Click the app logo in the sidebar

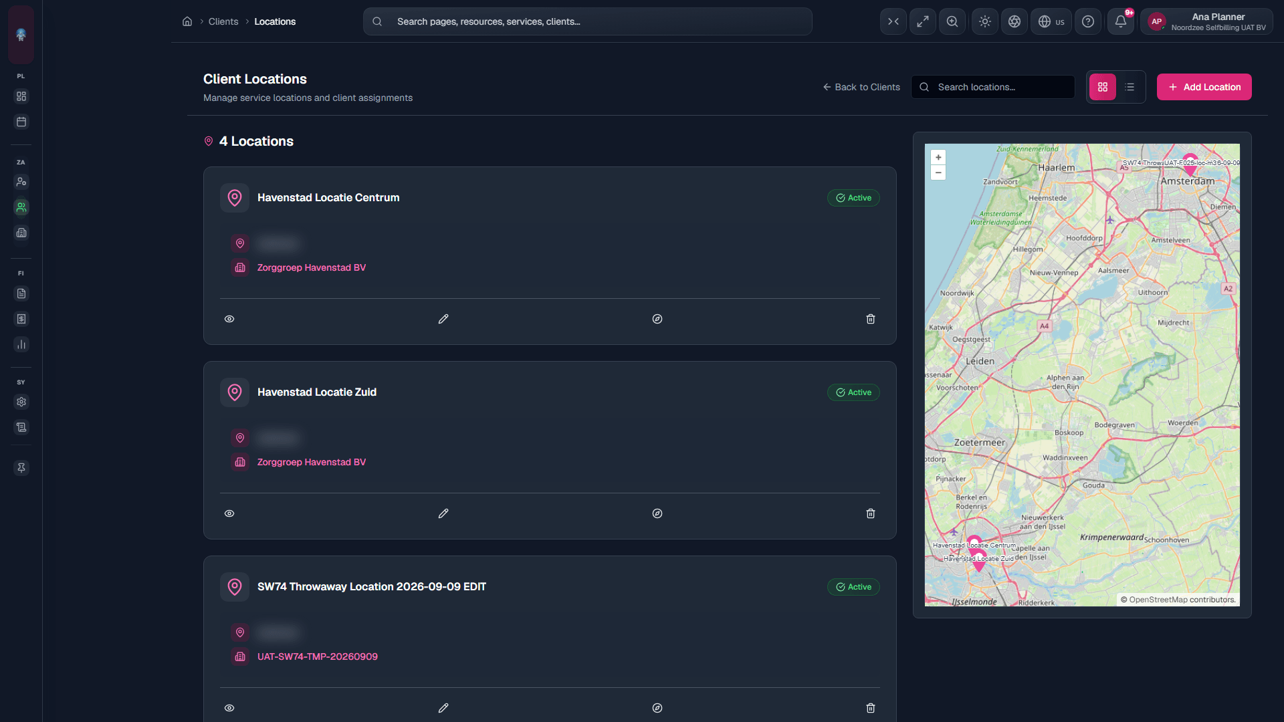tap(21, 35)
